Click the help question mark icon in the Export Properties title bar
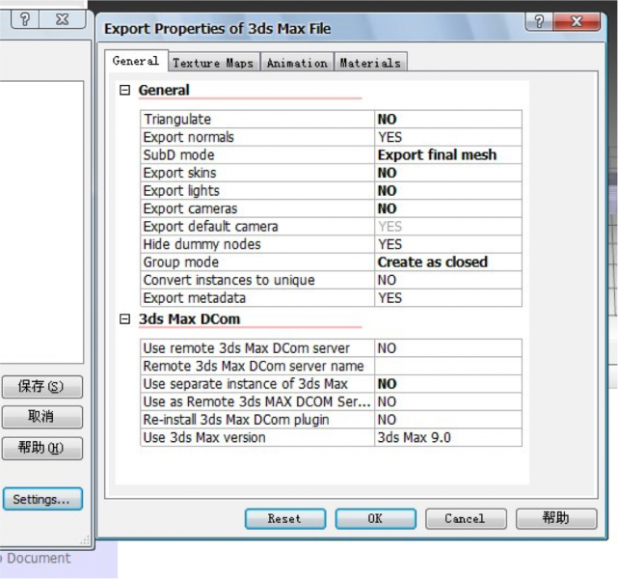This screenshot has width=618, height=579. [539, 21]
